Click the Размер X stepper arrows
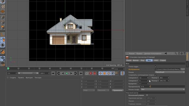 click(168, 78)
